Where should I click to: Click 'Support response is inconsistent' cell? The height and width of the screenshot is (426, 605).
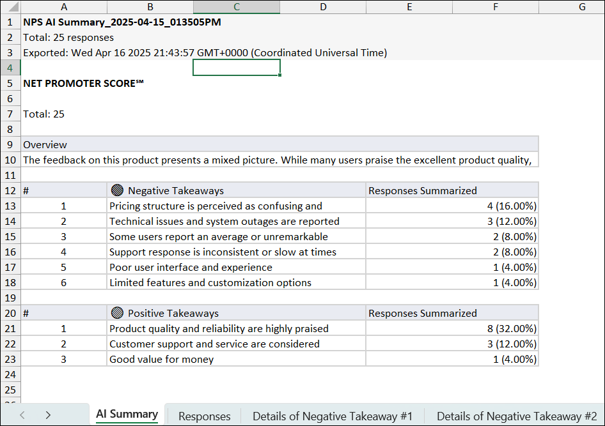pos(237,252)
